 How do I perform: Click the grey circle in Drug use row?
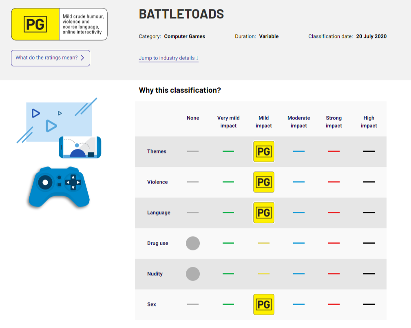click(193, 243)
